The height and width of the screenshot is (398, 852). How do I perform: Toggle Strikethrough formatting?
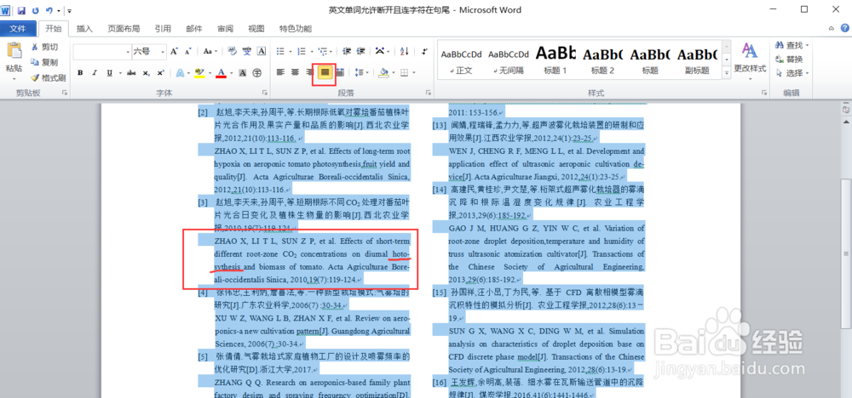tap(131, 72)
